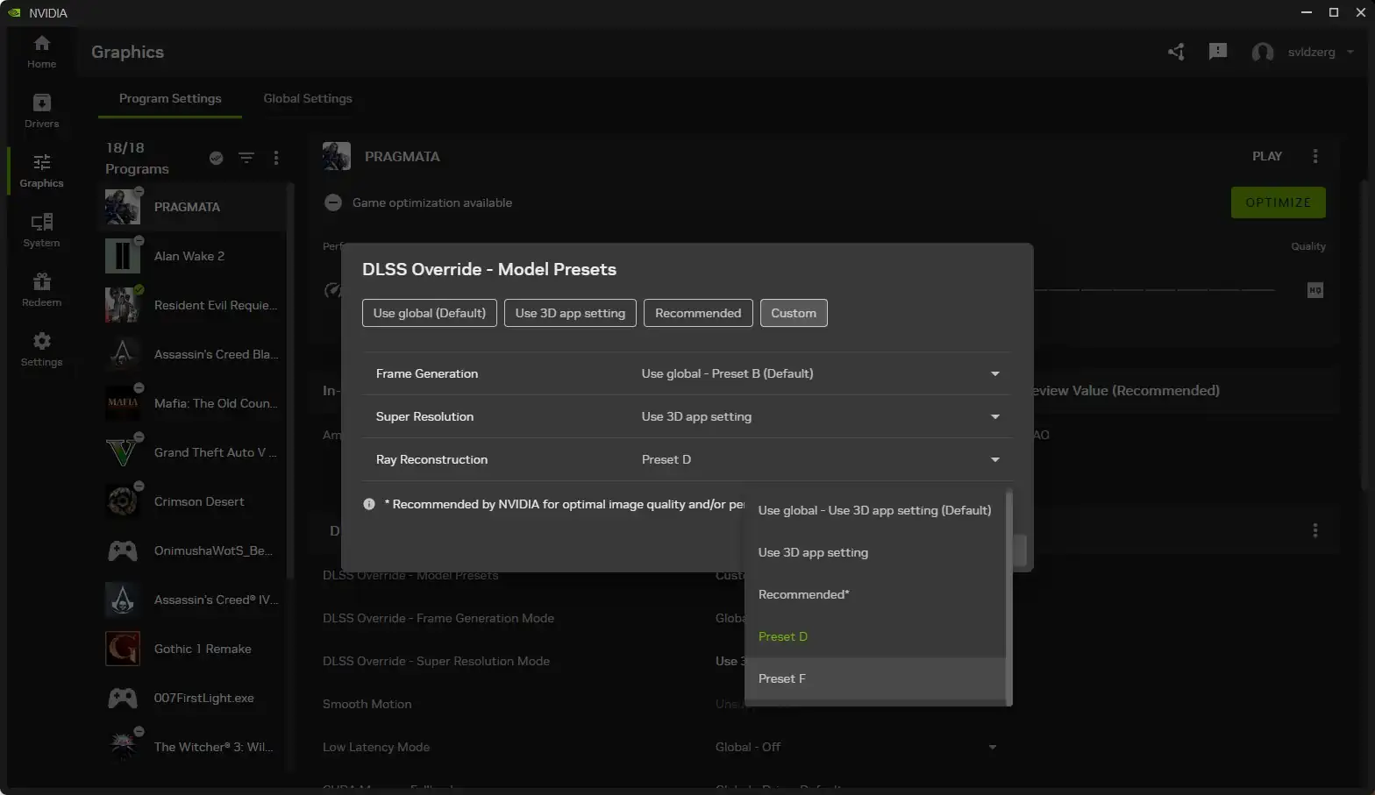This screenshot has height=795, width=1375.
Task: Click the Grand Theft Auto V icon
Action: pos(122,452)
